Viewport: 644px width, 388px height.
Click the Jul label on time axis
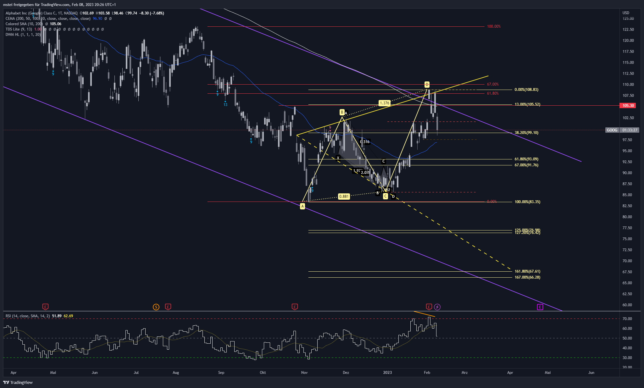136,373
